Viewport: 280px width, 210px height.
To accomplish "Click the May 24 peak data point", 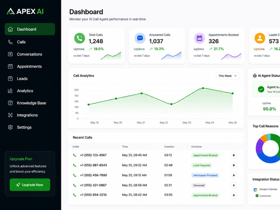I will coord(203,88).
